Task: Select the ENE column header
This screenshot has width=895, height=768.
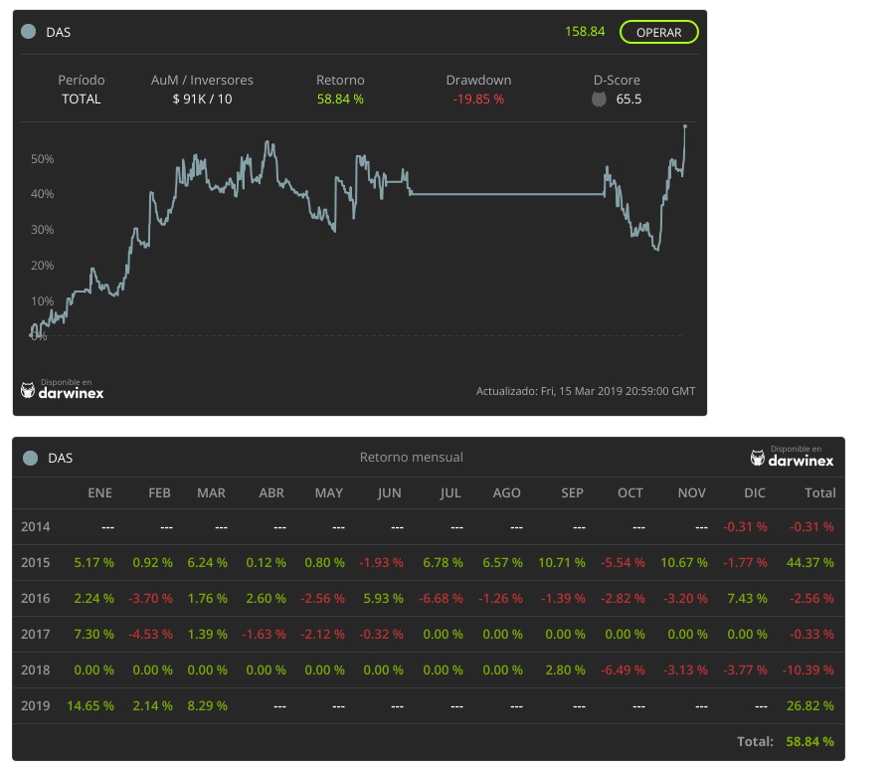Action: click(x=100, y=492)
